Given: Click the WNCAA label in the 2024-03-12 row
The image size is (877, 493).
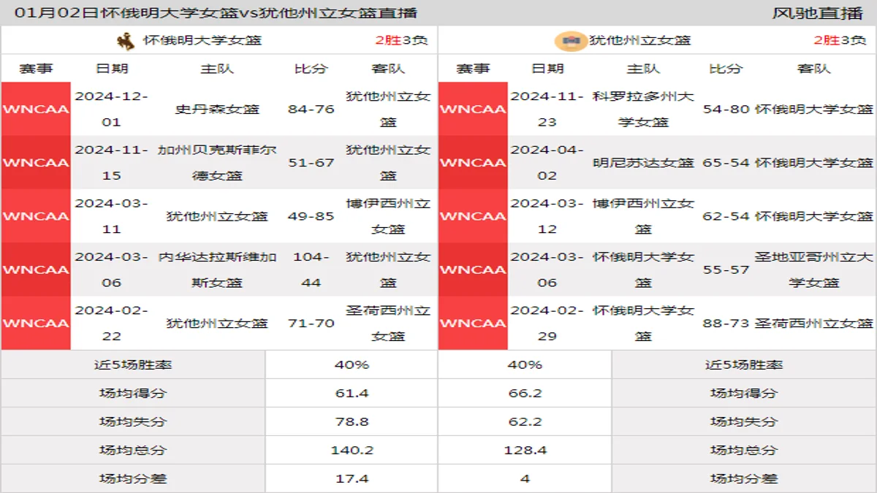Looking at the screenshot, I should (473, 215).
